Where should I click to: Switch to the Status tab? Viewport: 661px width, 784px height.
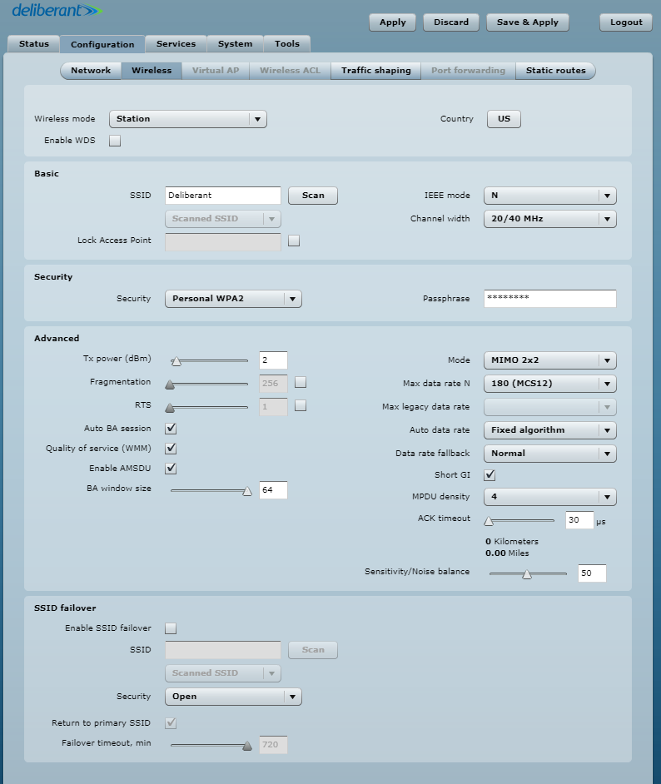click(x=33, y=44)
